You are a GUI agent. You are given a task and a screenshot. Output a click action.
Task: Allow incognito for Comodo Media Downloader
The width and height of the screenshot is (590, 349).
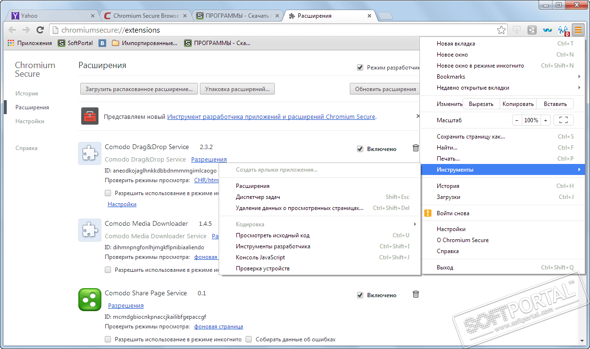point(108,270)
